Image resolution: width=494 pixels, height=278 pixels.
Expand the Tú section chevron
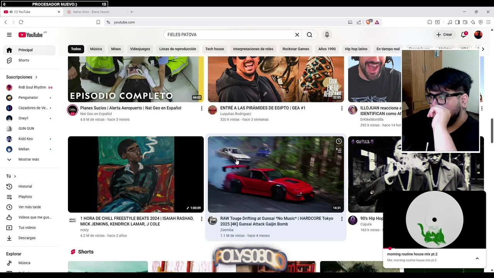point(15,176)
